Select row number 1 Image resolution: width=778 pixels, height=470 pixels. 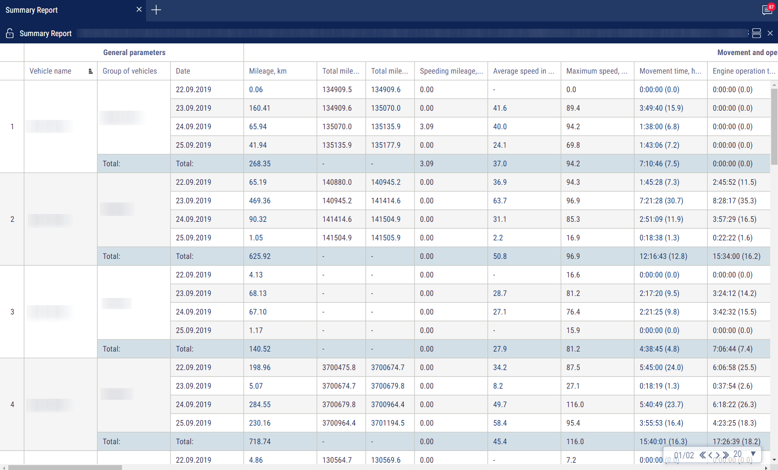(x=12, y=127)
